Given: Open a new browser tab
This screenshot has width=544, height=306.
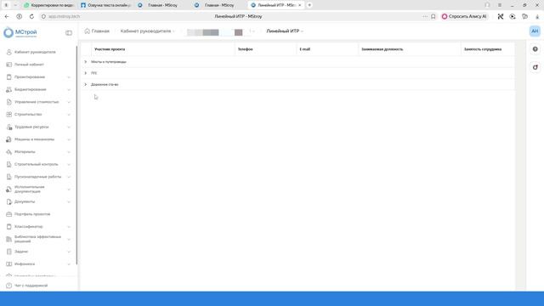Looking at the screenshot, I should (x=309, y=5).
